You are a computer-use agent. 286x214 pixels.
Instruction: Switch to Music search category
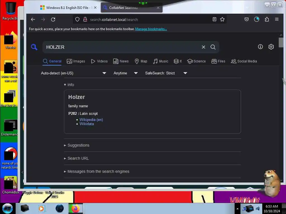(x=161, y=61)
